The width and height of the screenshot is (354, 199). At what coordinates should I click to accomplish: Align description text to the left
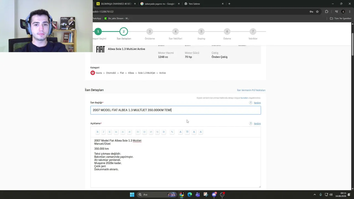116,132
